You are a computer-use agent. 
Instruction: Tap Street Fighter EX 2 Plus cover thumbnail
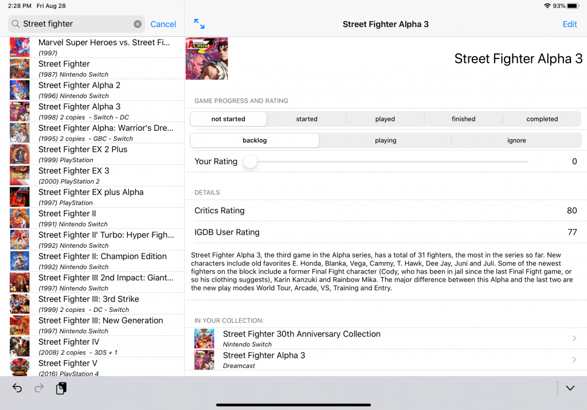[x=19, y=154]
